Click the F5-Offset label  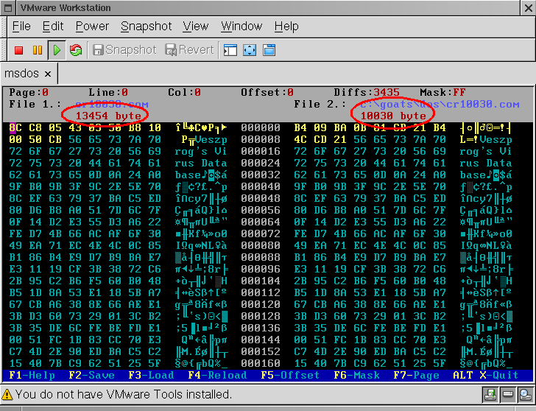pos(290,375)
